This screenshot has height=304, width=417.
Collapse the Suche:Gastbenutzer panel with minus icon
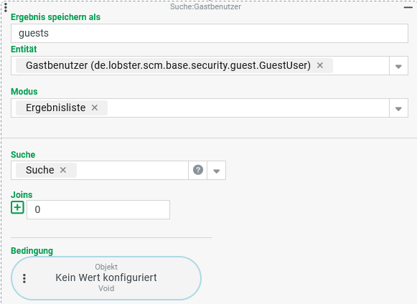[408, 7]
